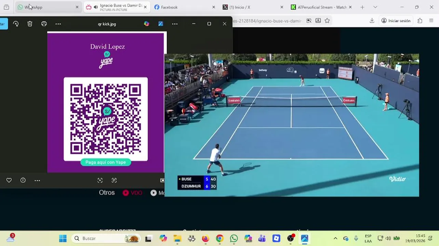This screenshot has height=246, width=439.
Task: Click the Yape QR code image
Action: [106, 119]
